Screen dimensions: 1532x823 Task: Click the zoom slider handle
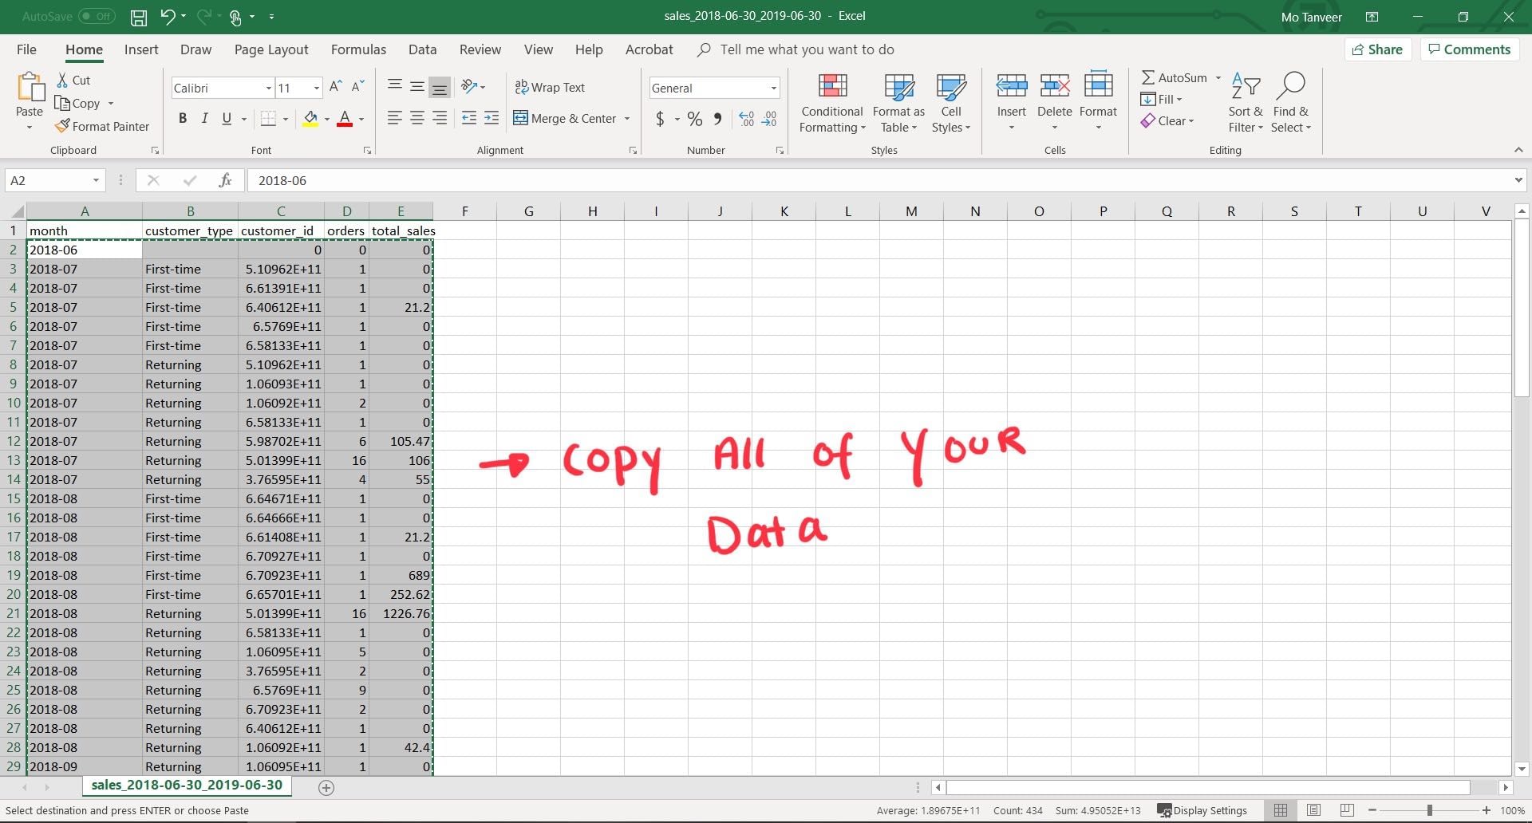point(1429,810)
